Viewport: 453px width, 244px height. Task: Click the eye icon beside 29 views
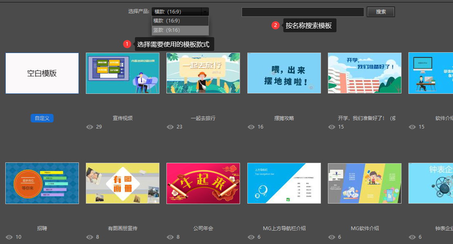tap(90, 127)
